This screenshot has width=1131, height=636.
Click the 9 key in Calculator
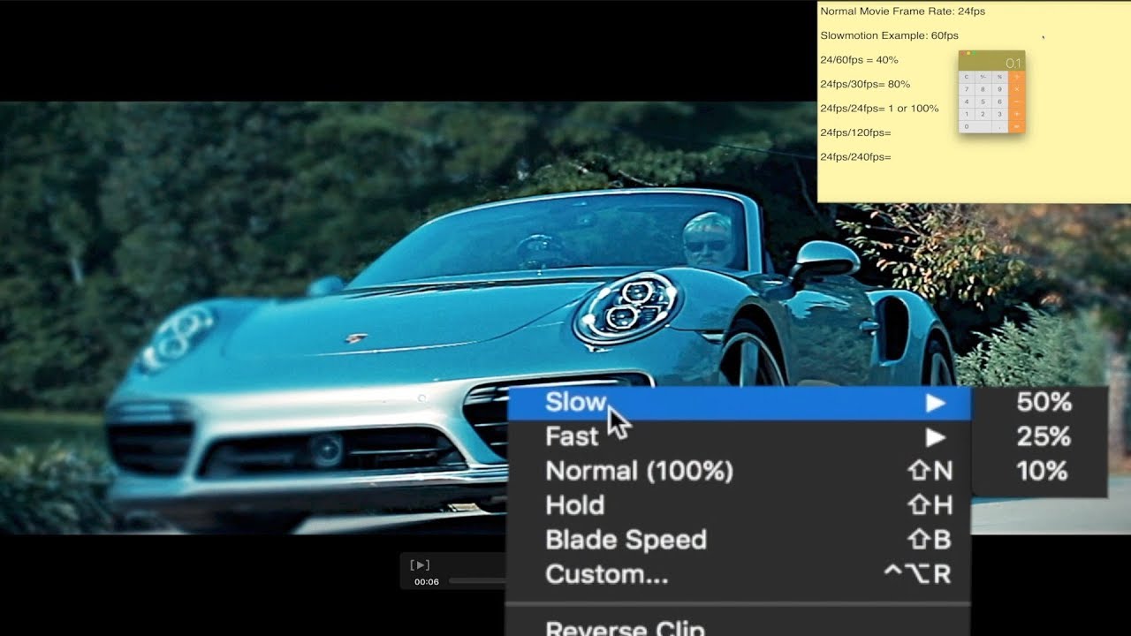[1000, 89]
